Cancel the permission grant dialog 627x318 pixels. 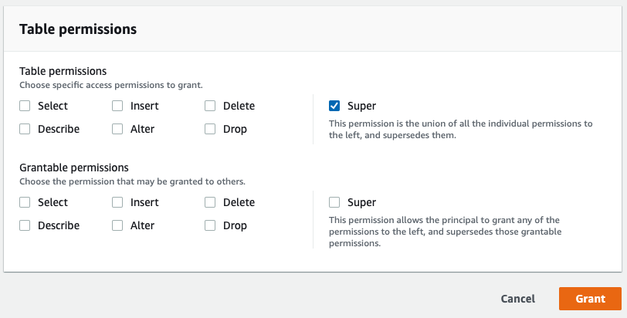pos(518,299)
